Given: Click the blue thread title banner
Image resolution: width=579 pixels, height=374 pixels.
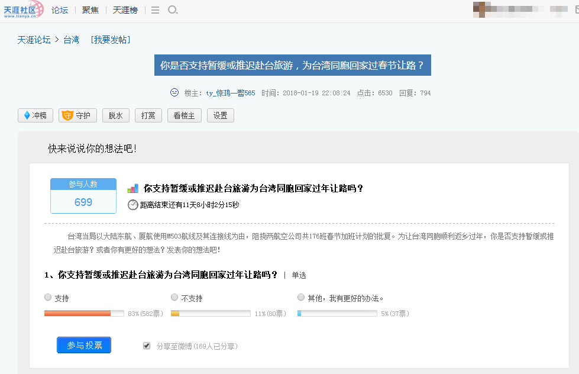Looking at the screenshot, I should tap(292, 65).
